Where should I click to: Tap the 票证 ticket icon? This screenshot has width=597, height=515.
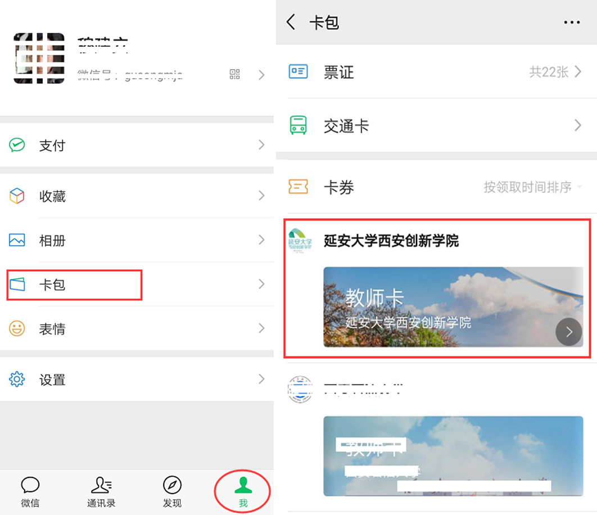[298, 71]
